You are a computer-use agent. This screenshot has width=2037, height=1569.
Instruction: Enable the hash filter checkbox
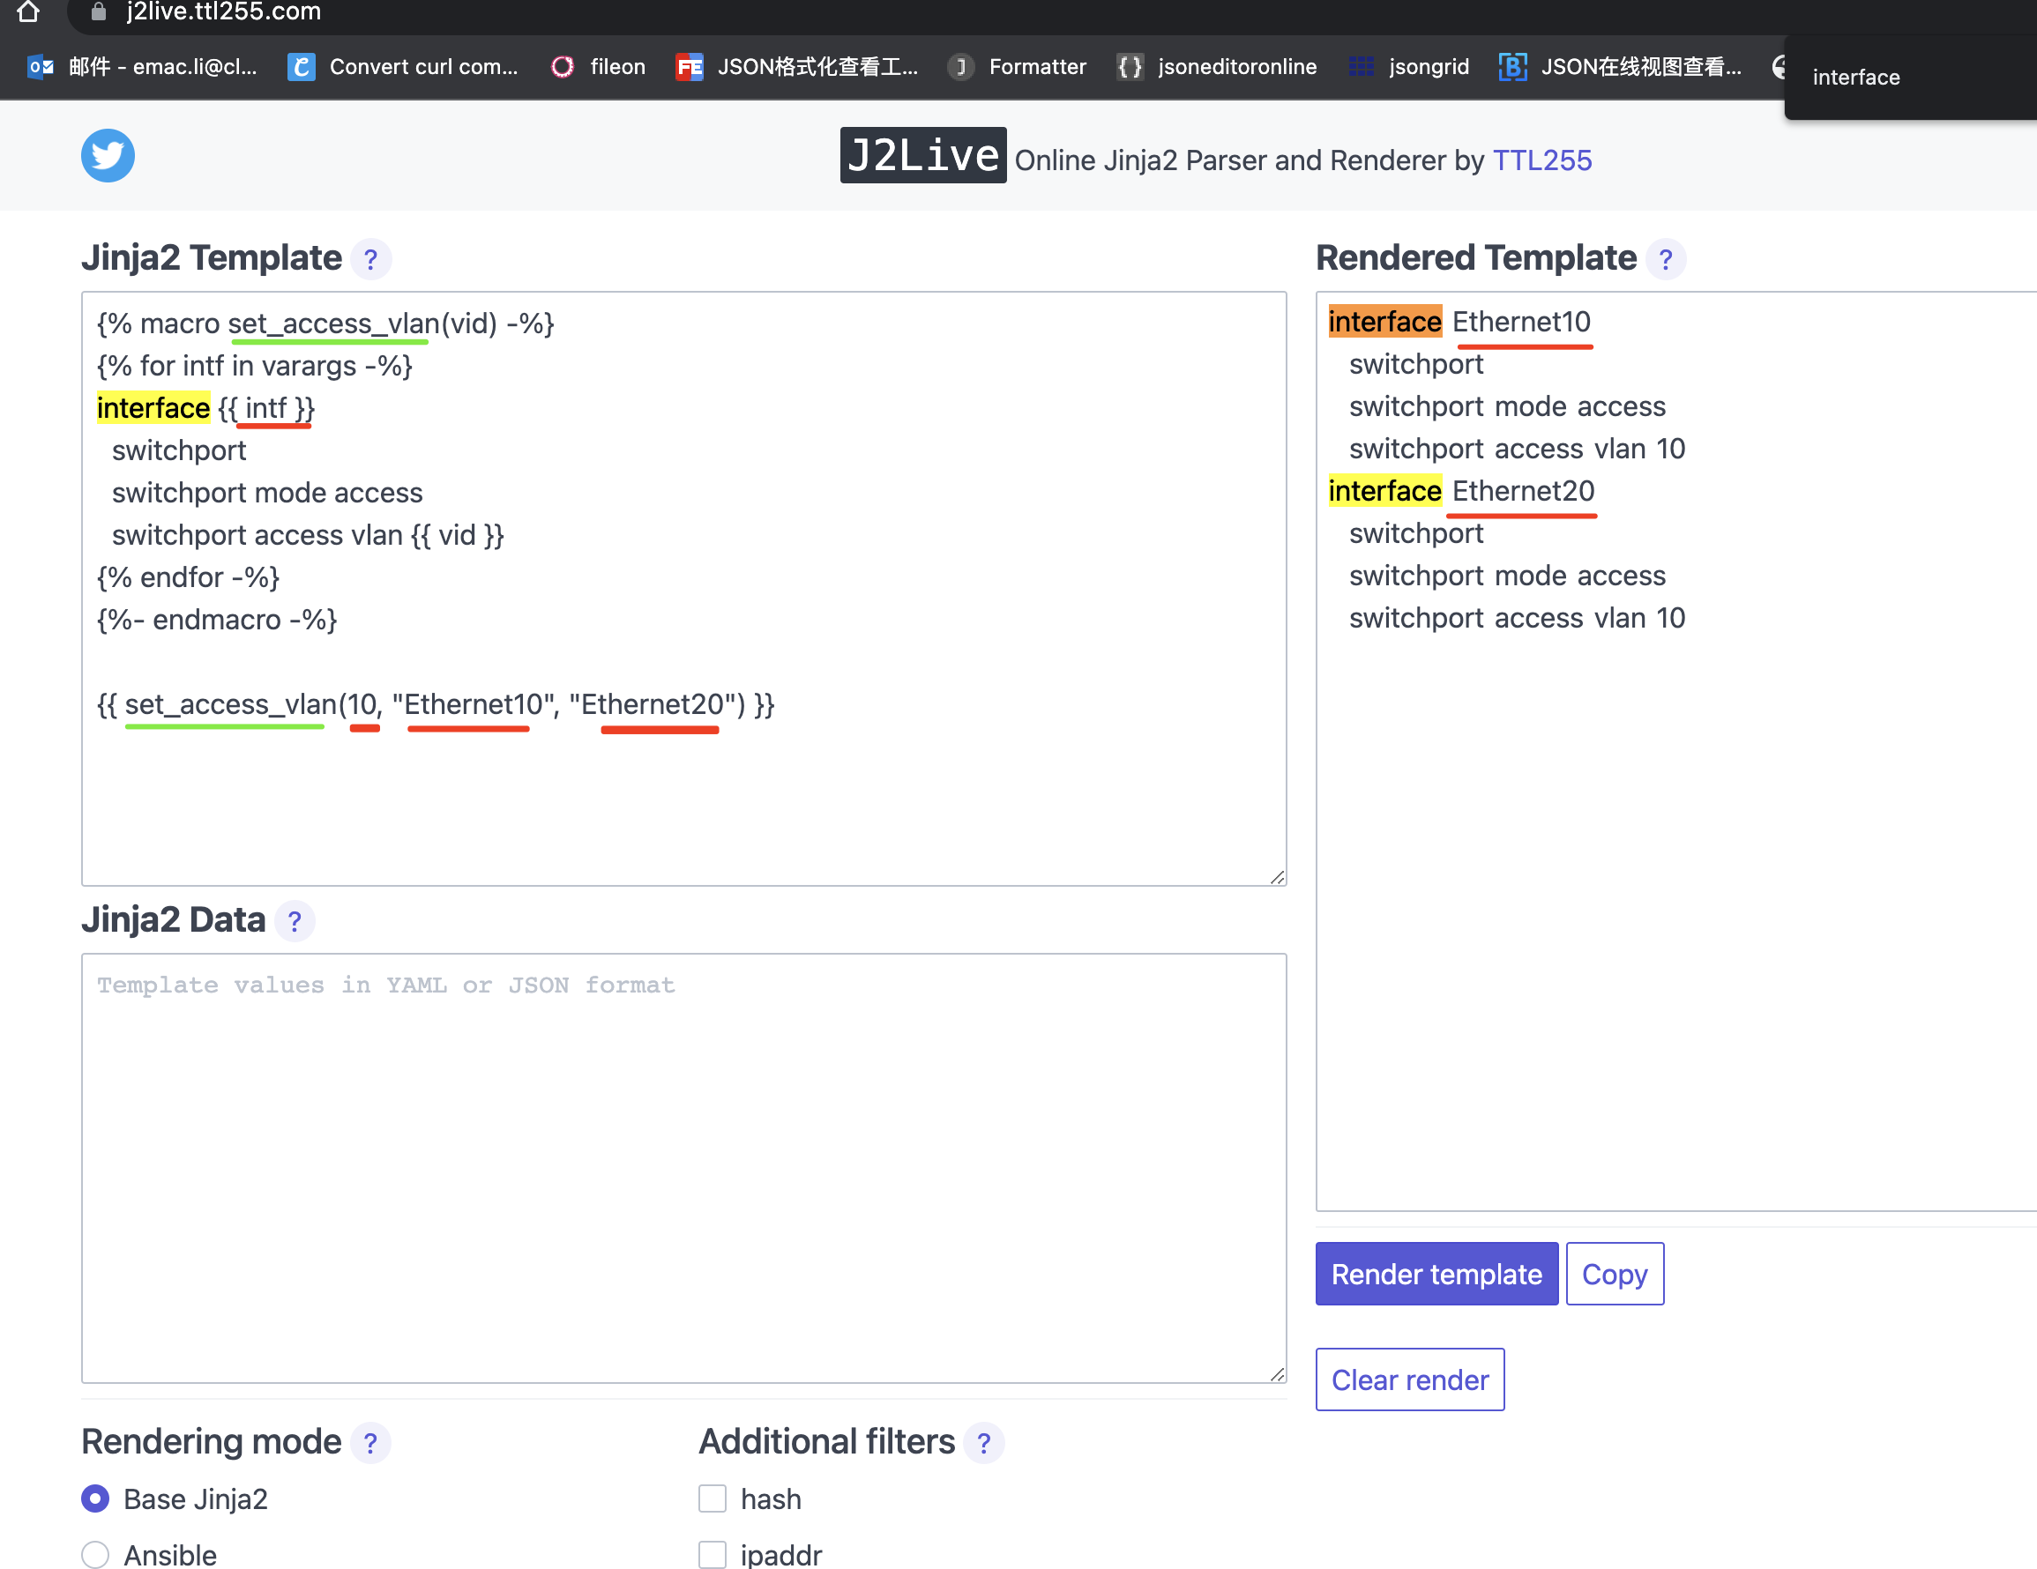(x=712, y=1498)
